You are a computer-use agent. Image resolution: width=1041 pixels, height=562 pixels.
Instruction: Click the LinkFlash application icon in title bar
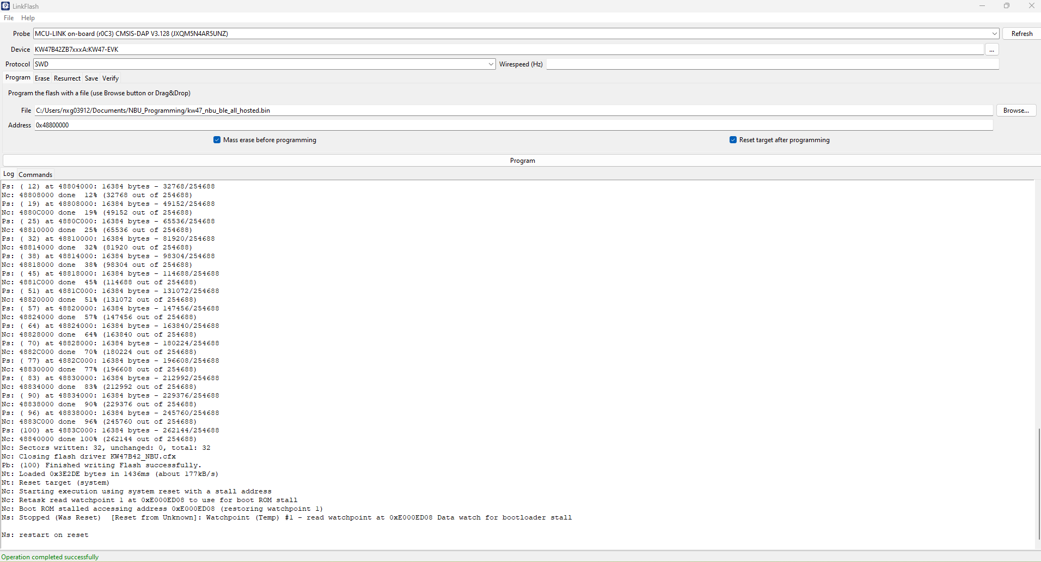[5, 6]
